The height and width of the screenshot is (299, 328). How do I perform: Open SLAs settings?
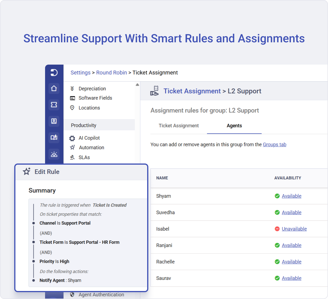point(84,157)
